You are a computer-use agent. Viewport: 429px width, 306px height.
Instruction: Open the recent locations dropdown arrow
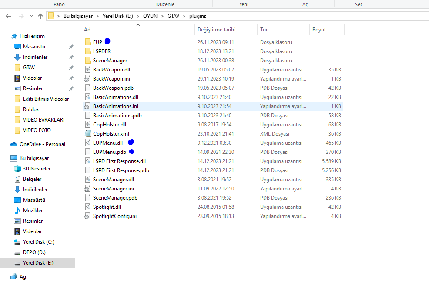click(x=31, y=16)
